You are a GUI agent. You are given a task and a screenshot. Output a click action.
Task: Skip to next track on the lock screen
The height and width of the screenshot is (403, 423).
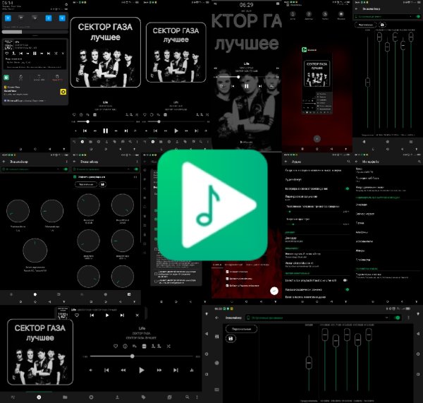click(x=259, y=86)
